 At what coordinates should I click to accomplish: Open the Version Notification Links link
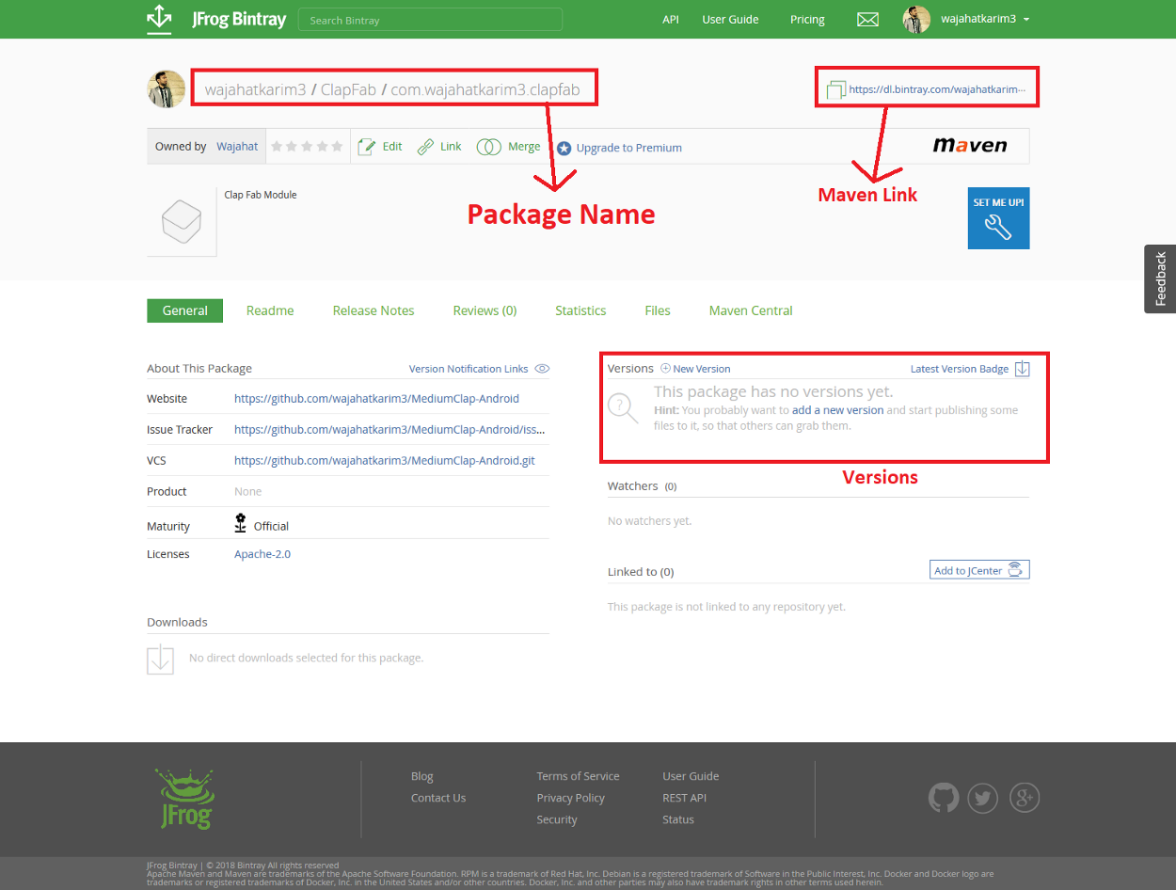[469, 369]
